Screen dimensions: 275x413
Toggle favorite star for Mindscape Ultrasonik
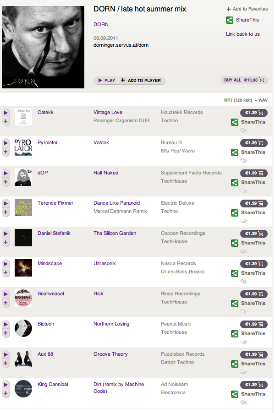pyautogui.click(x=244, y=282)
